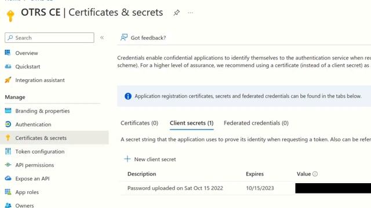Open Authentication settings
371x208 pixels.
(33, 124)
